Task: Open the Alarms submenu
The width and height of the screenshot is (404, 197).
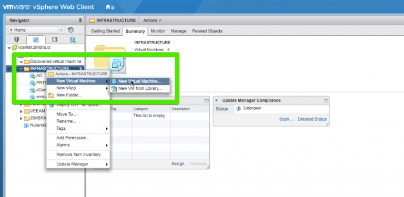Action: [x=78, y=145]
